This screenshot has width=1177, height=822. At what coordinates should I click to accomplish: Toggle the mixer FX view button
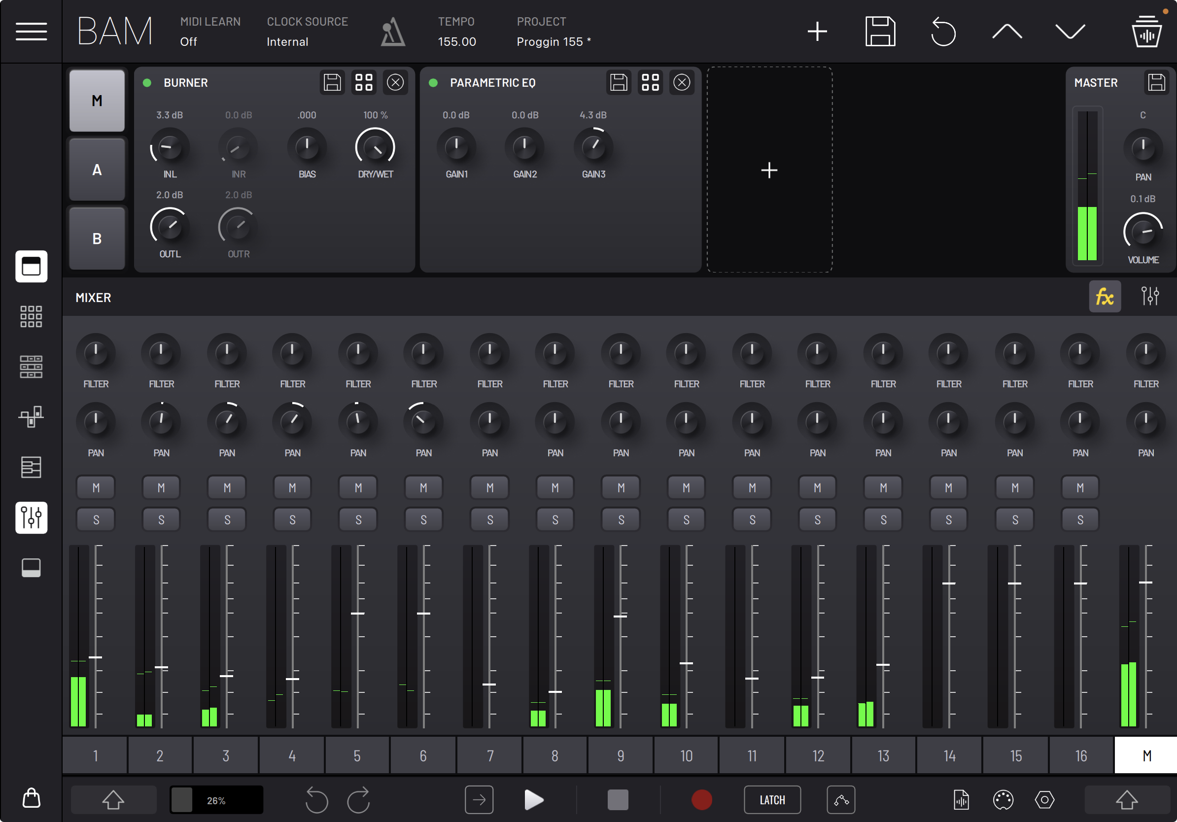click(x=1104, y=297)
